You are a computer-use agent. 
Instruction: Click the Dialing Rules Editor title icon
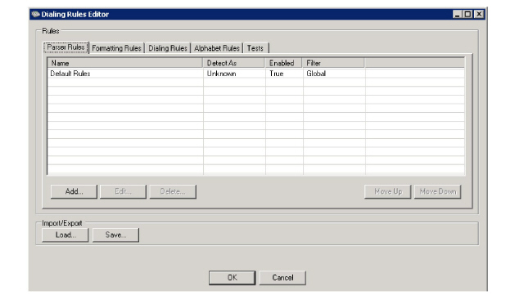click(x=35, y=15)
